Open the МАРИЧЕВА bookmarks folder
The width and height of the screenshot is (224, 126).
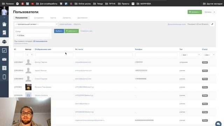[144, 4]
